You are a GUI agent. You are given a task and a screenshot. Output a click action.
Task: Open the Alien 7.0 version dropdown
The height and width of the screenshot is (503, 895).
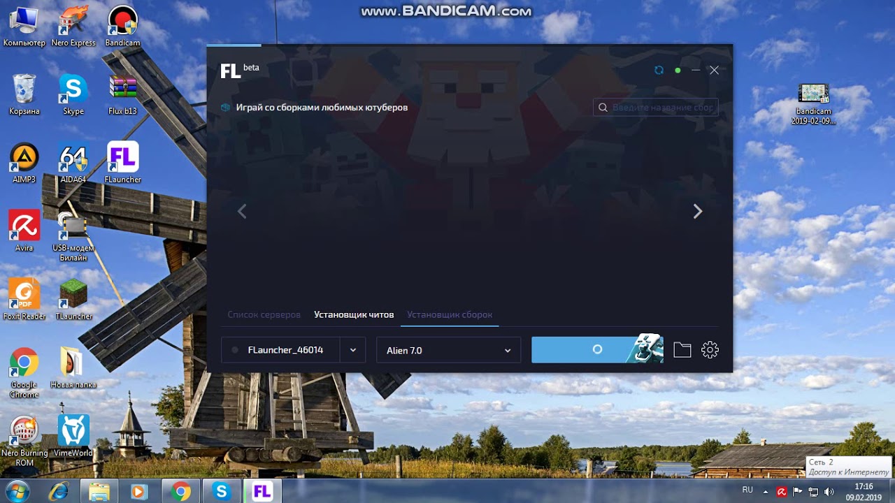[x=448, y=350]
